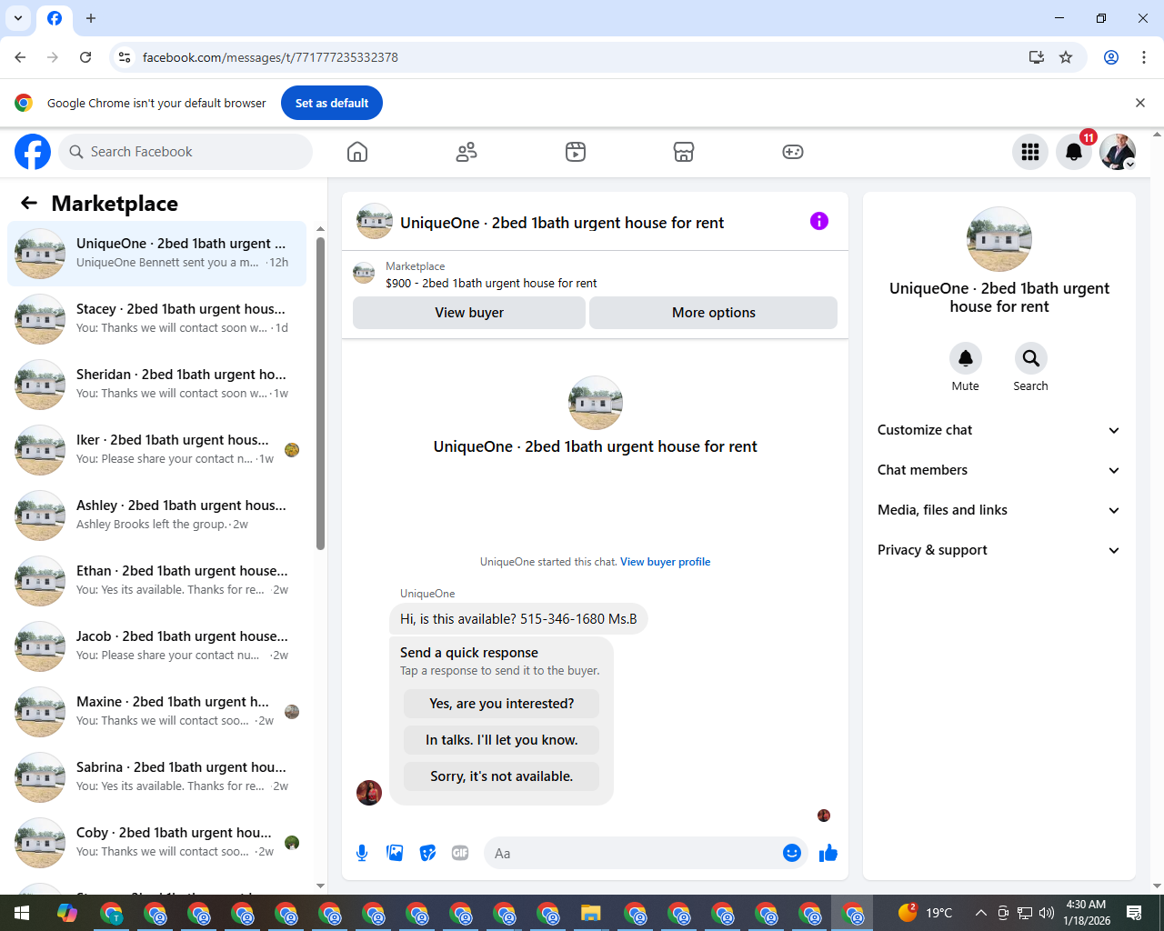Open the Jacob conversation
Image resolution: width=1164 pixels, height=931 pixels.
pyautogui.click(x=156, y=646)
